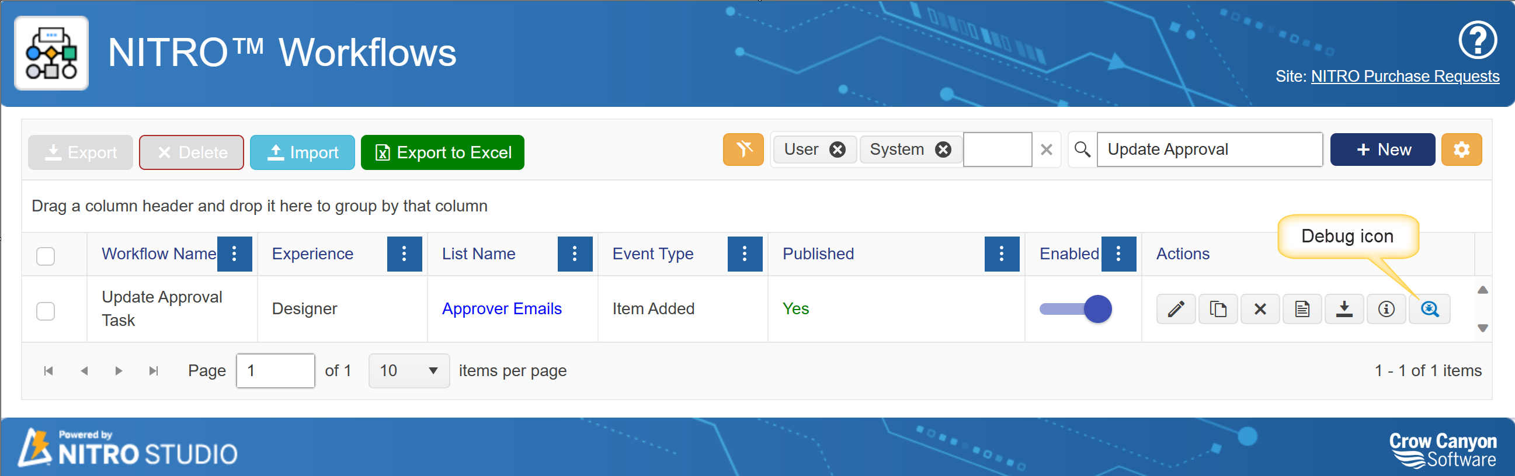Click the Actions column header
Image resolution: width=1515 pixels, height=476 pixels.
click(1183, 253)
